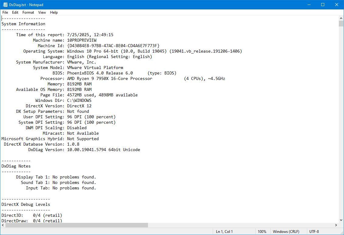Click the Notepad icon in title bar
The height and width of the screenshot is (235, 344).
tap(5, 5)
